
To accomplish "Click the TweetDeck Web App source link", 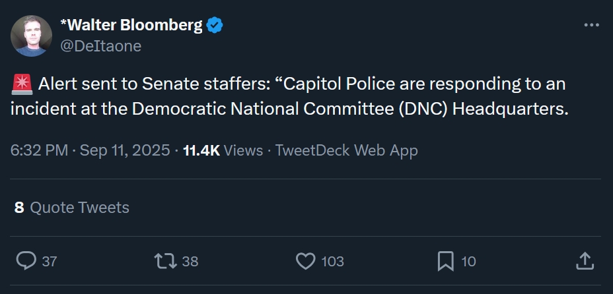I will [x=346, y=150].
